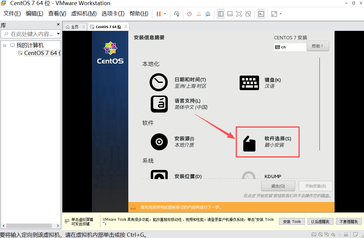Take a snapshot of the virtual machine
The image size is (364, 238).
(189, 14)
